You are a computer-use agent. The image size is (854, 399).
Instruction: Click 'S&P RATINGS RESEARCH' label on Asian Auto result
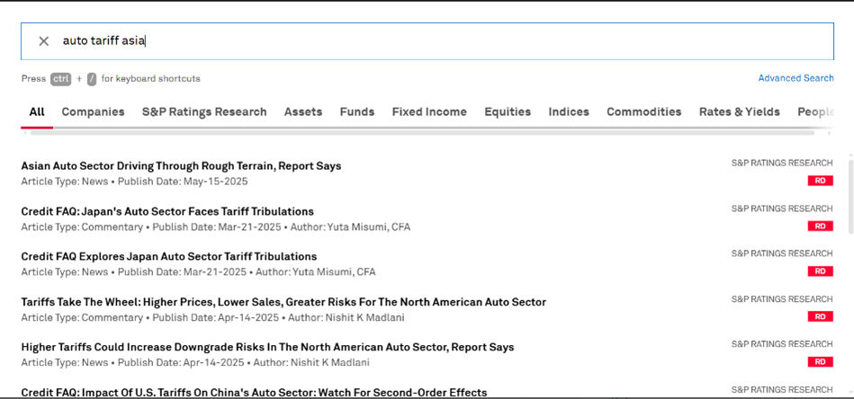tap(782, 163)
